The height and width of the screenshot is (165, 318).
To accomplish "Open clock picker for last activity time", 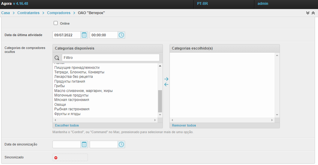I will pyautogui.click(x=121, y=35).
